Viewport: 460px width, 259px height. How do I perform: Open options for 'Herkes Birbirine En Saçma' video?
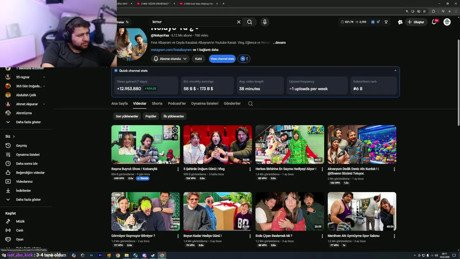click(x=322, y=169)
